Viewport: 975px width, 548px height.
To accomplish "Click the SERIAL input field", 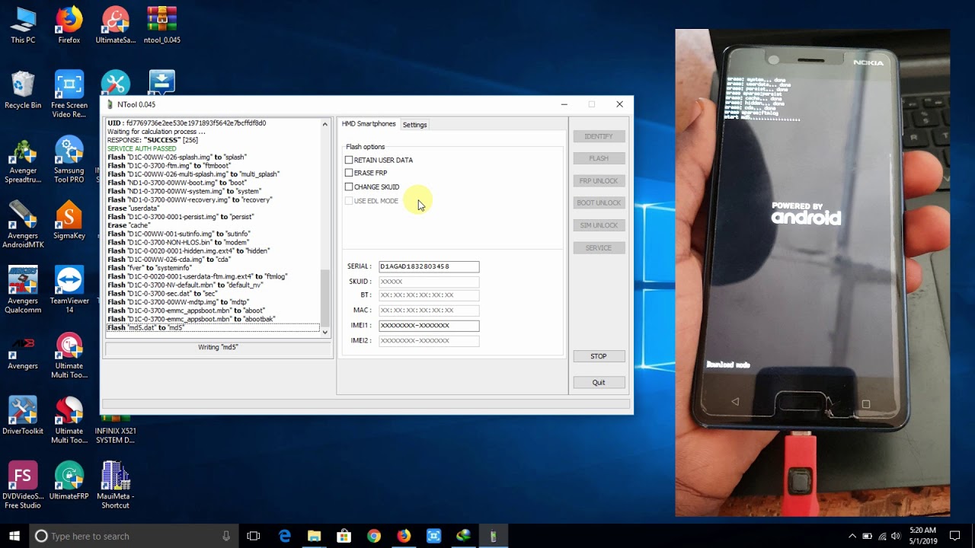I will pos(429,266).
